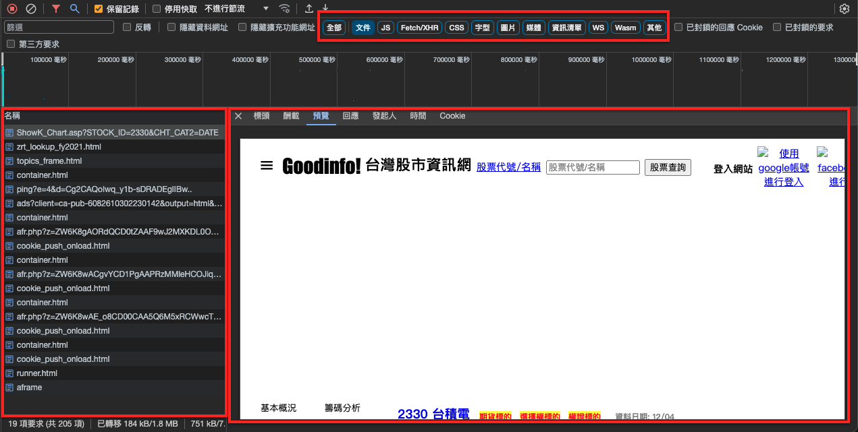The image size is (858, 432).
Task: Click document icon beside runner.html
Action: coord(9,373)
